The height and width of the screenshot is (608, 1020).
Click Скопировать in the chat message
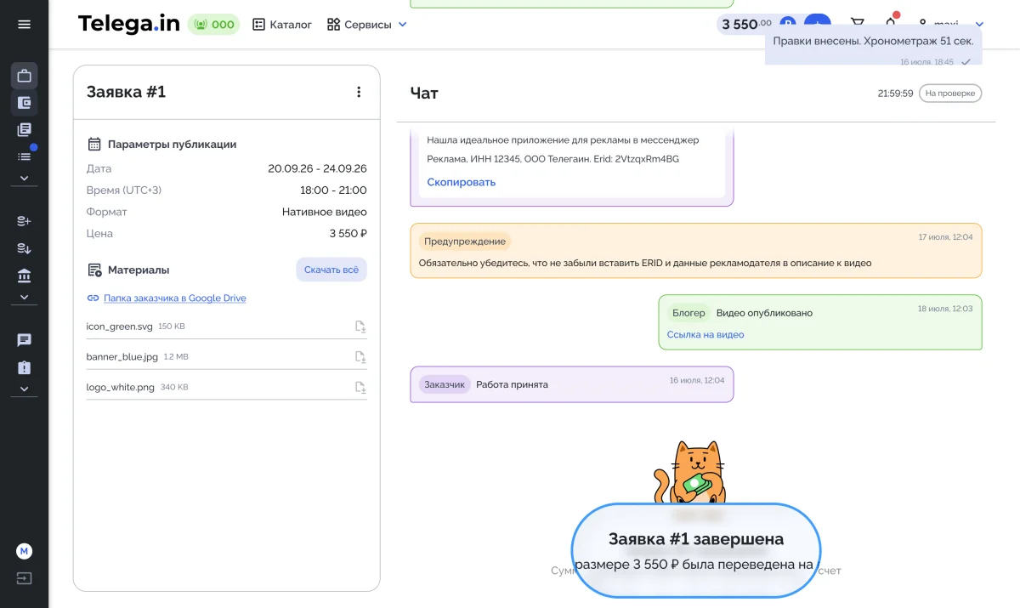coord(462,182)
